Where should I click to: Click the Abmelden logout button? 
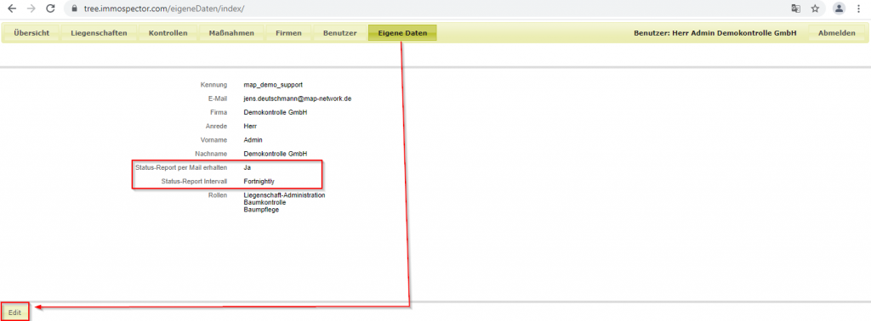pos(837,33)
